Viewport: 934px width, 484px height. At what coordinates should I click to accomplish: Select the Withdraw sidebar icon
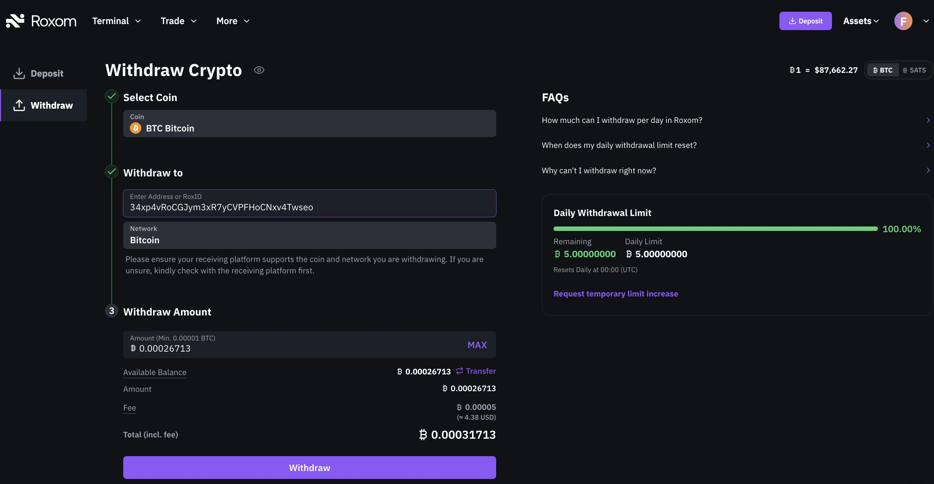pos(19,105)
